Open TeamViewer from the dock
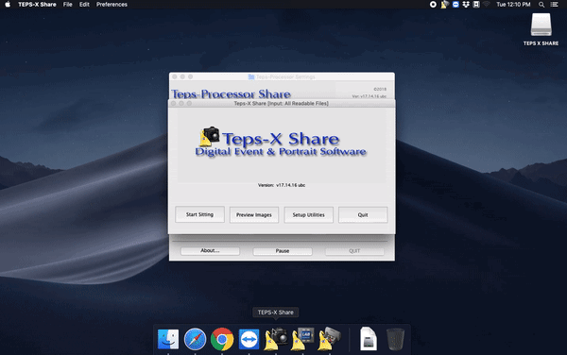The width and height of the screenshot is (567, 355). click(249, 339)
